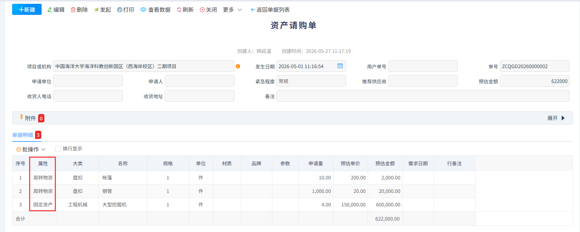Viewport: 580px width, 232px height.
Task: Click the orange info icon beside 项目或机构
Action: pos(238,66)
